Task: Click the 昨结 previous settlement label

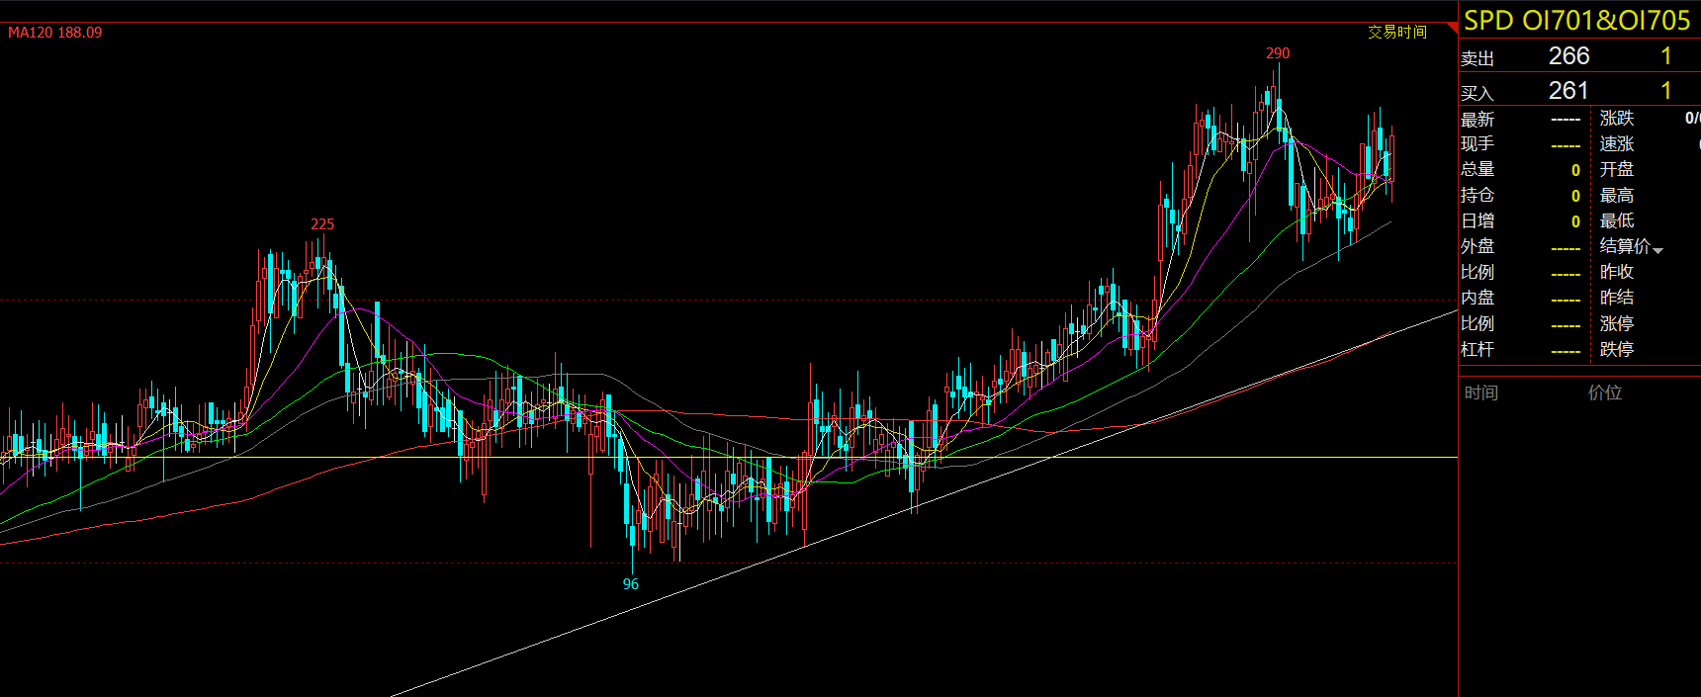Action: (x=1617, y=299)
